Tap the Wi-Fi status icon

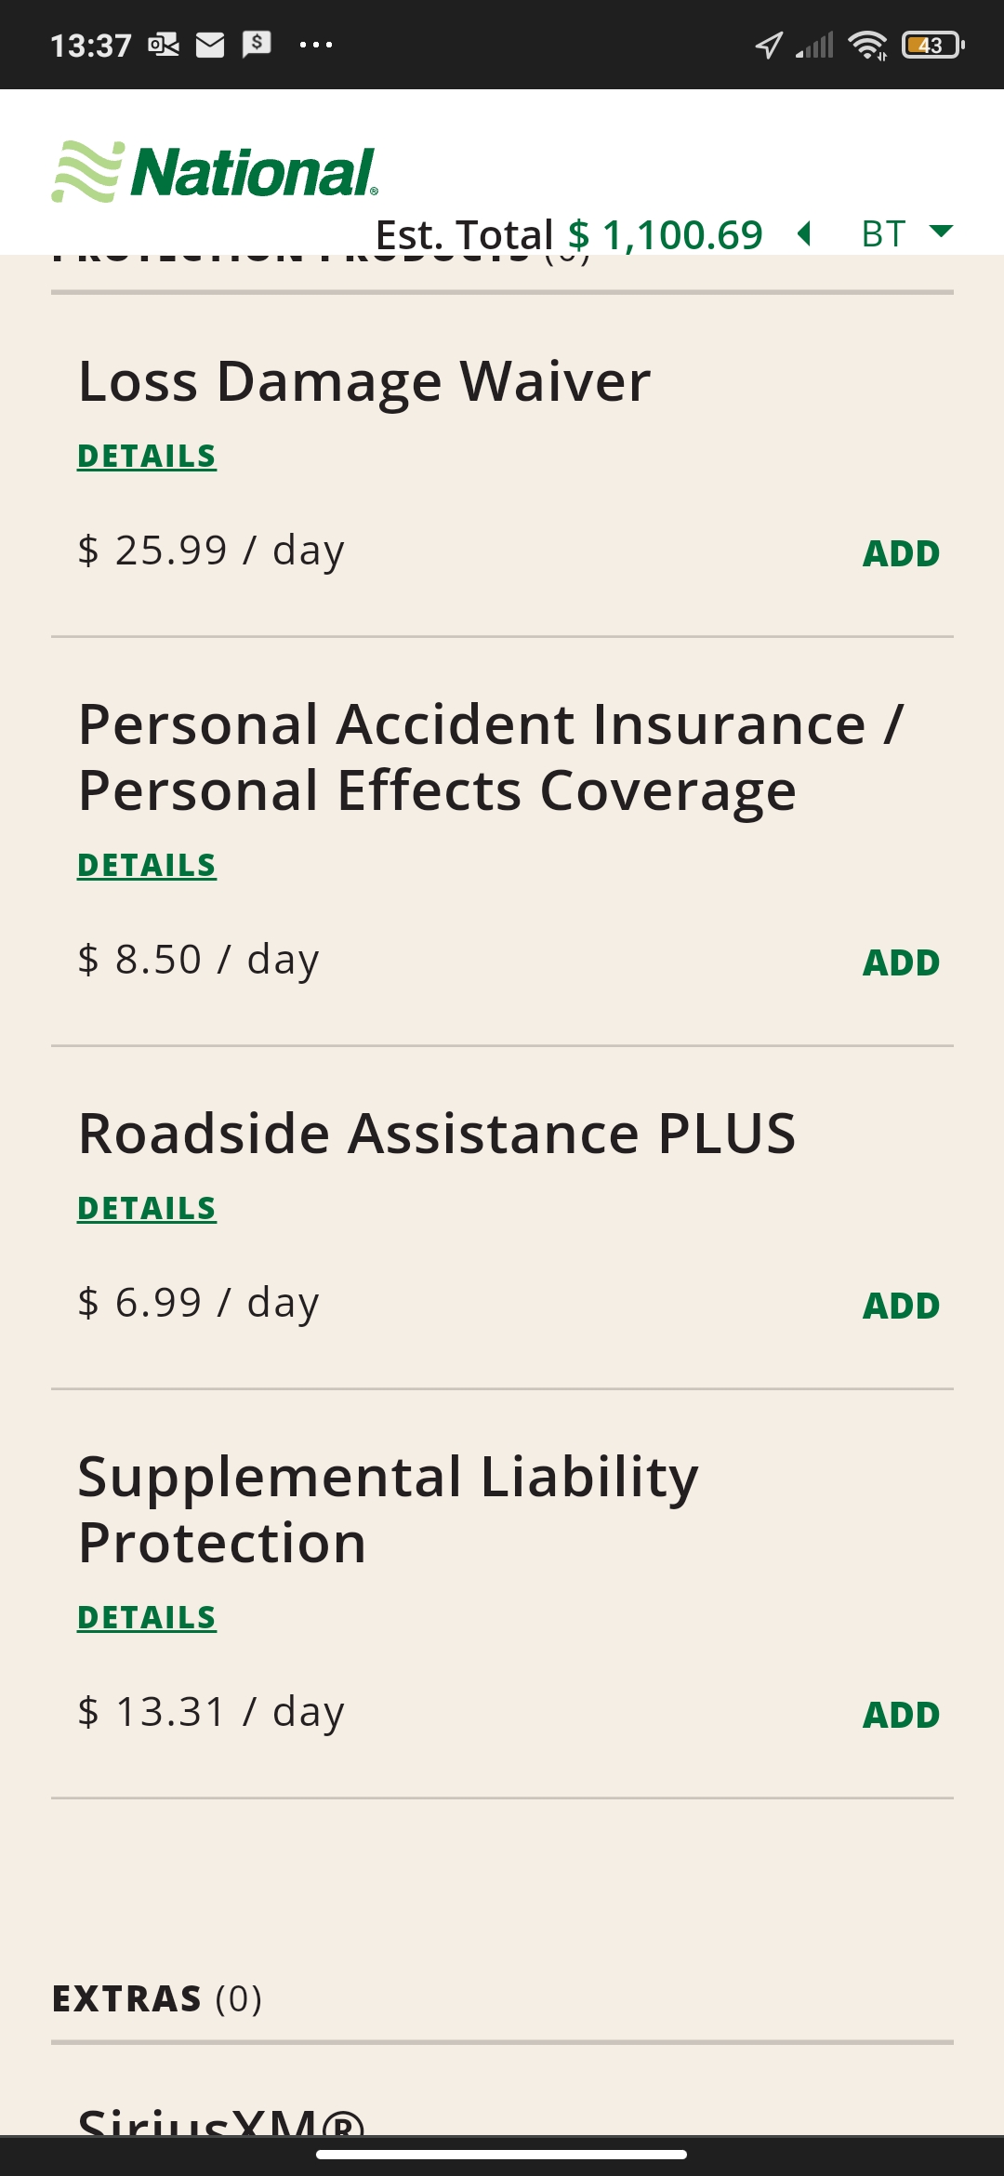click(x=868, y=45)
